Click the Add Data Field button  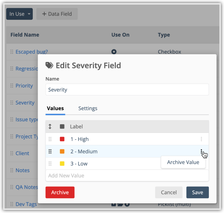[x=57, y=14]
